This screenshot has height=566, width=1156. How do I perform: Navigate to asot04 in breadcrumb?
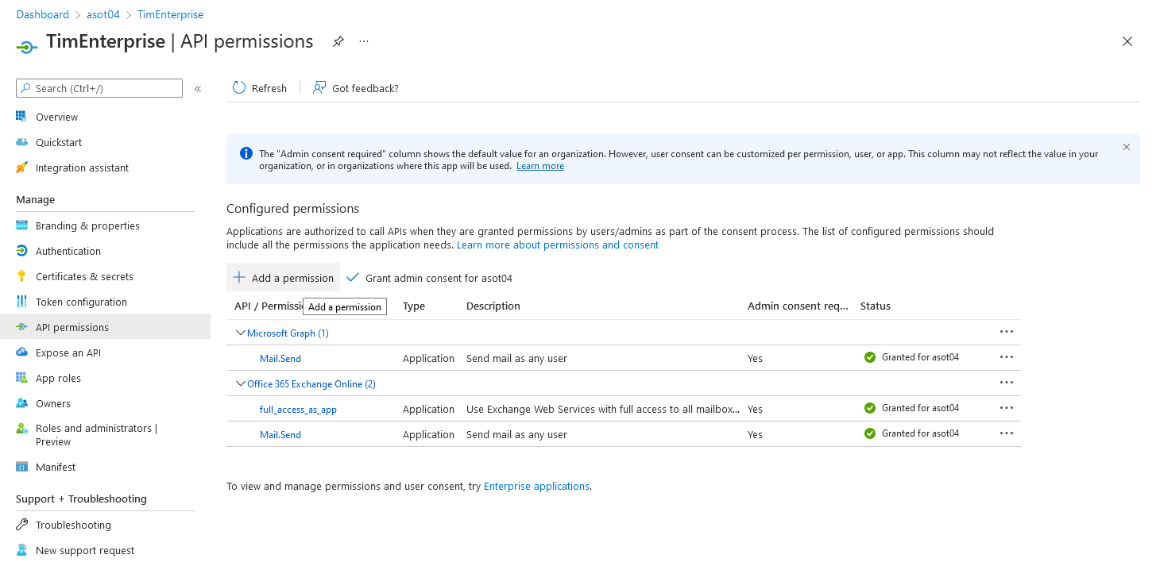click(102, 14)
